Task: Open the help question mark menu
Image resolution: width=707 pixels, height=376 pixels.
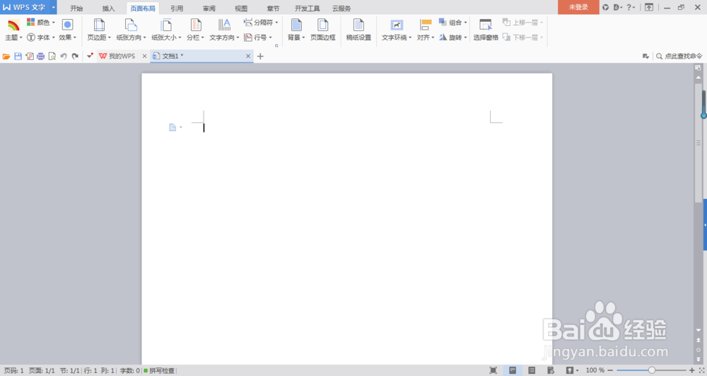Action: 630,7
